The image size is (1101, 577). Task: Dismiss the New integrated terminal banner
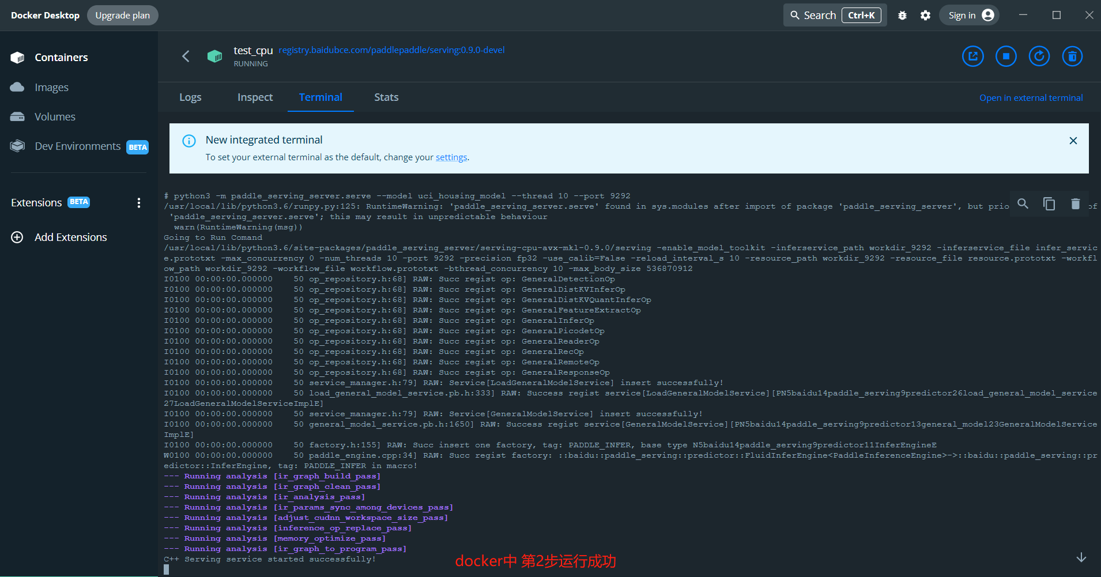point(1073,141)
